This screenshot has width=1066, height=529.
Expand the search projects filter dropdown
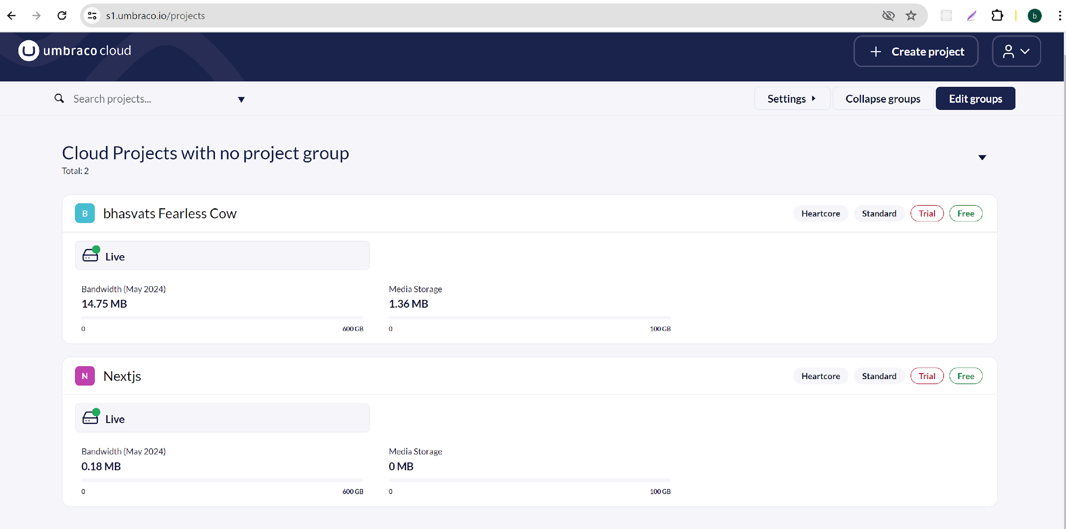[x=241, y=100]
